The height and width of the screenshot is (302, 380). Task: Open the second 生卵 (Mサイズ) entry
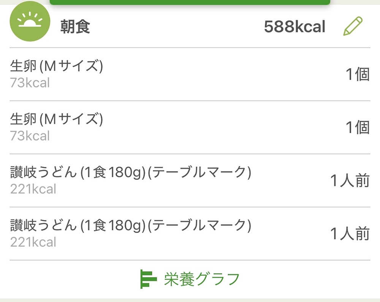click(x=57, y=120)
